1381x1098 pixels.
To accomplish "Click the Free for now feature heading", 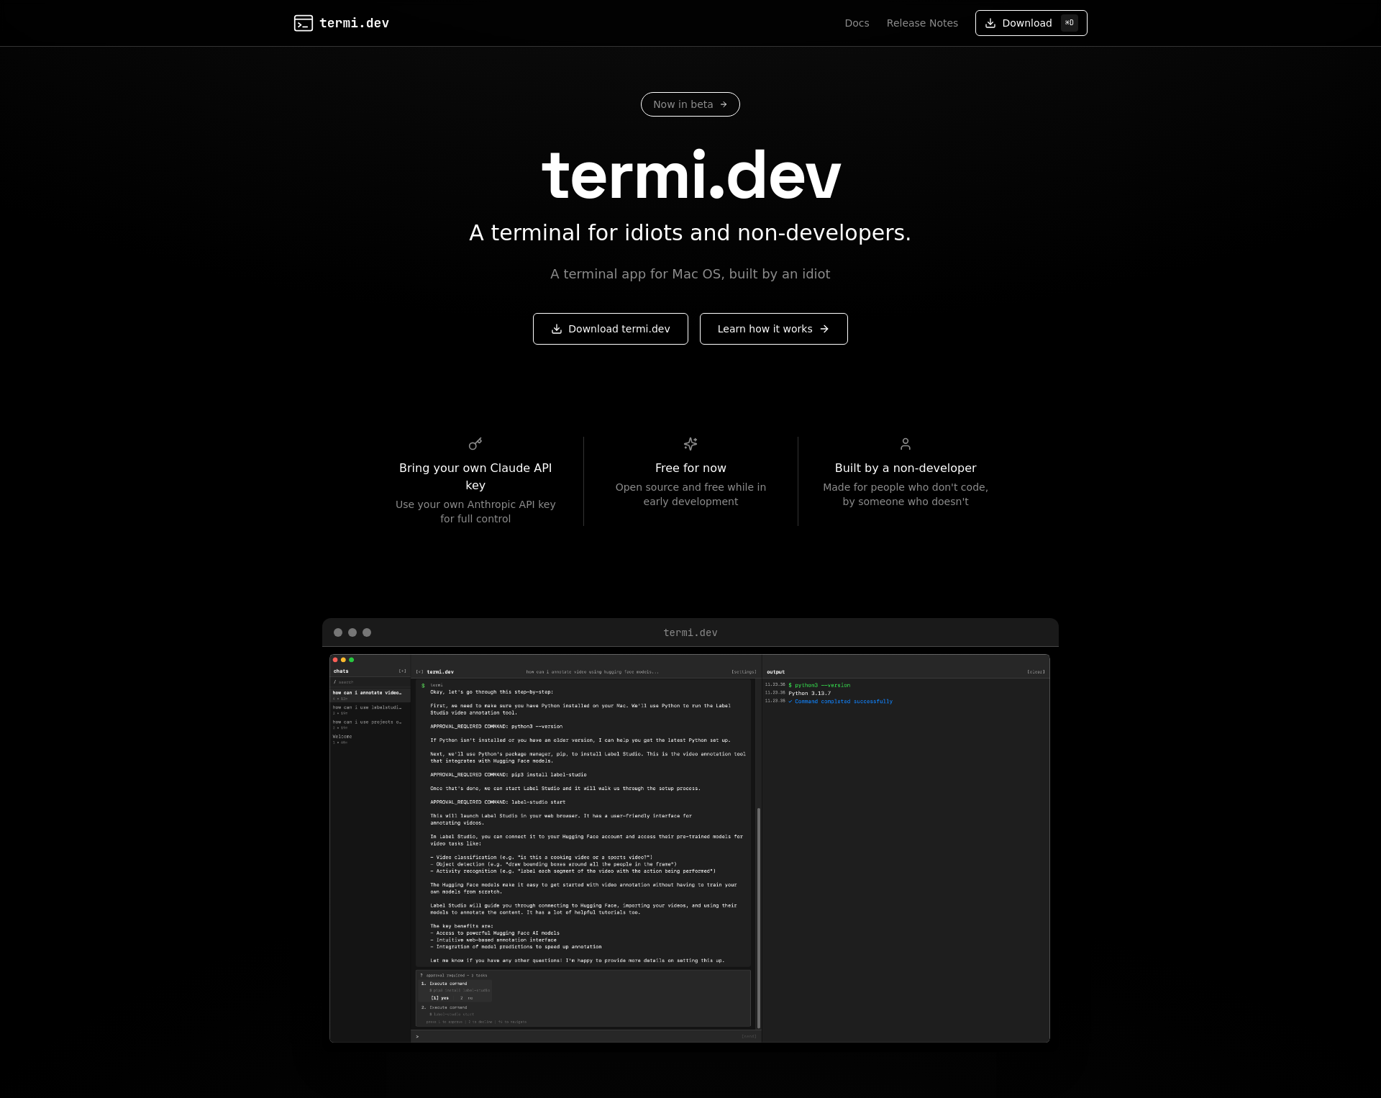I will coord(690,468).
